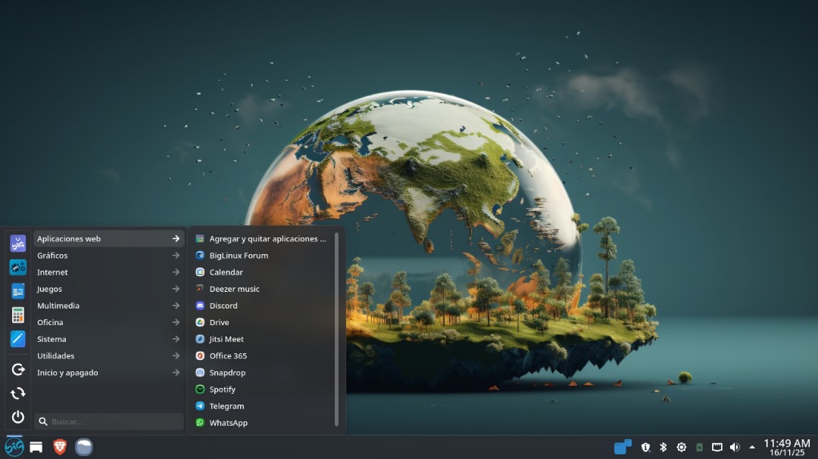Click the Discord app icon
Image resolution: width=818 pixels, height=459 pixels.
point(200,305)
